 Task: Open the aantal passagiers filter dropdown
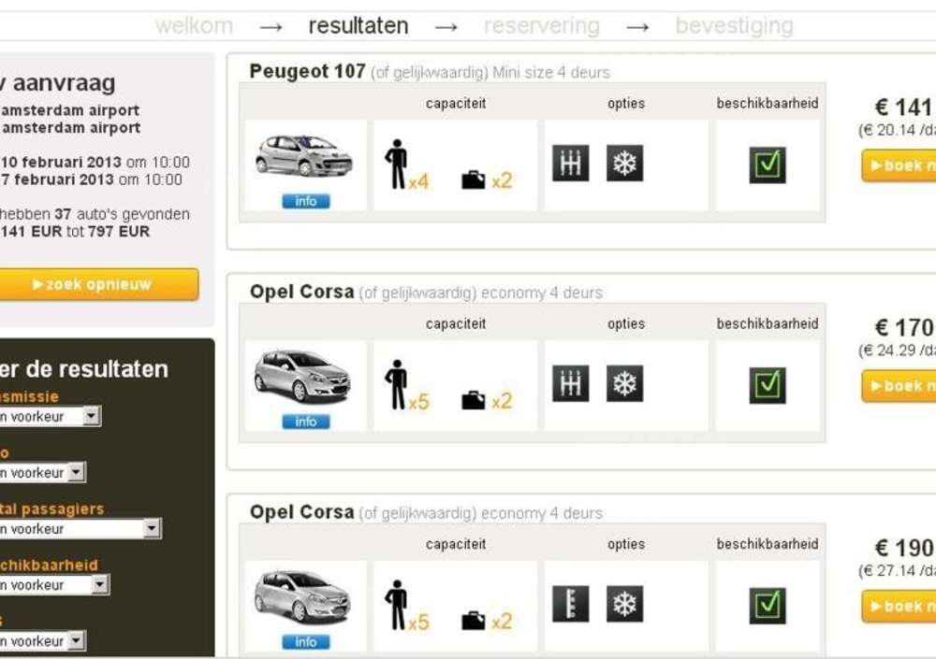pyautogui.click(x=152, y=529)
